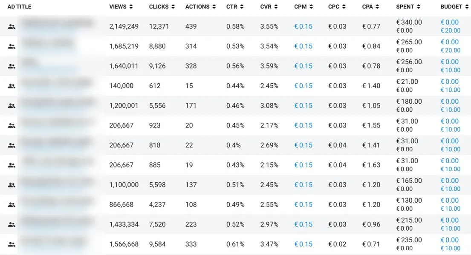Sort table by Views sort arrows
Image resolution: width=471 pixels, height=255 pixels.
pos(131,7)
